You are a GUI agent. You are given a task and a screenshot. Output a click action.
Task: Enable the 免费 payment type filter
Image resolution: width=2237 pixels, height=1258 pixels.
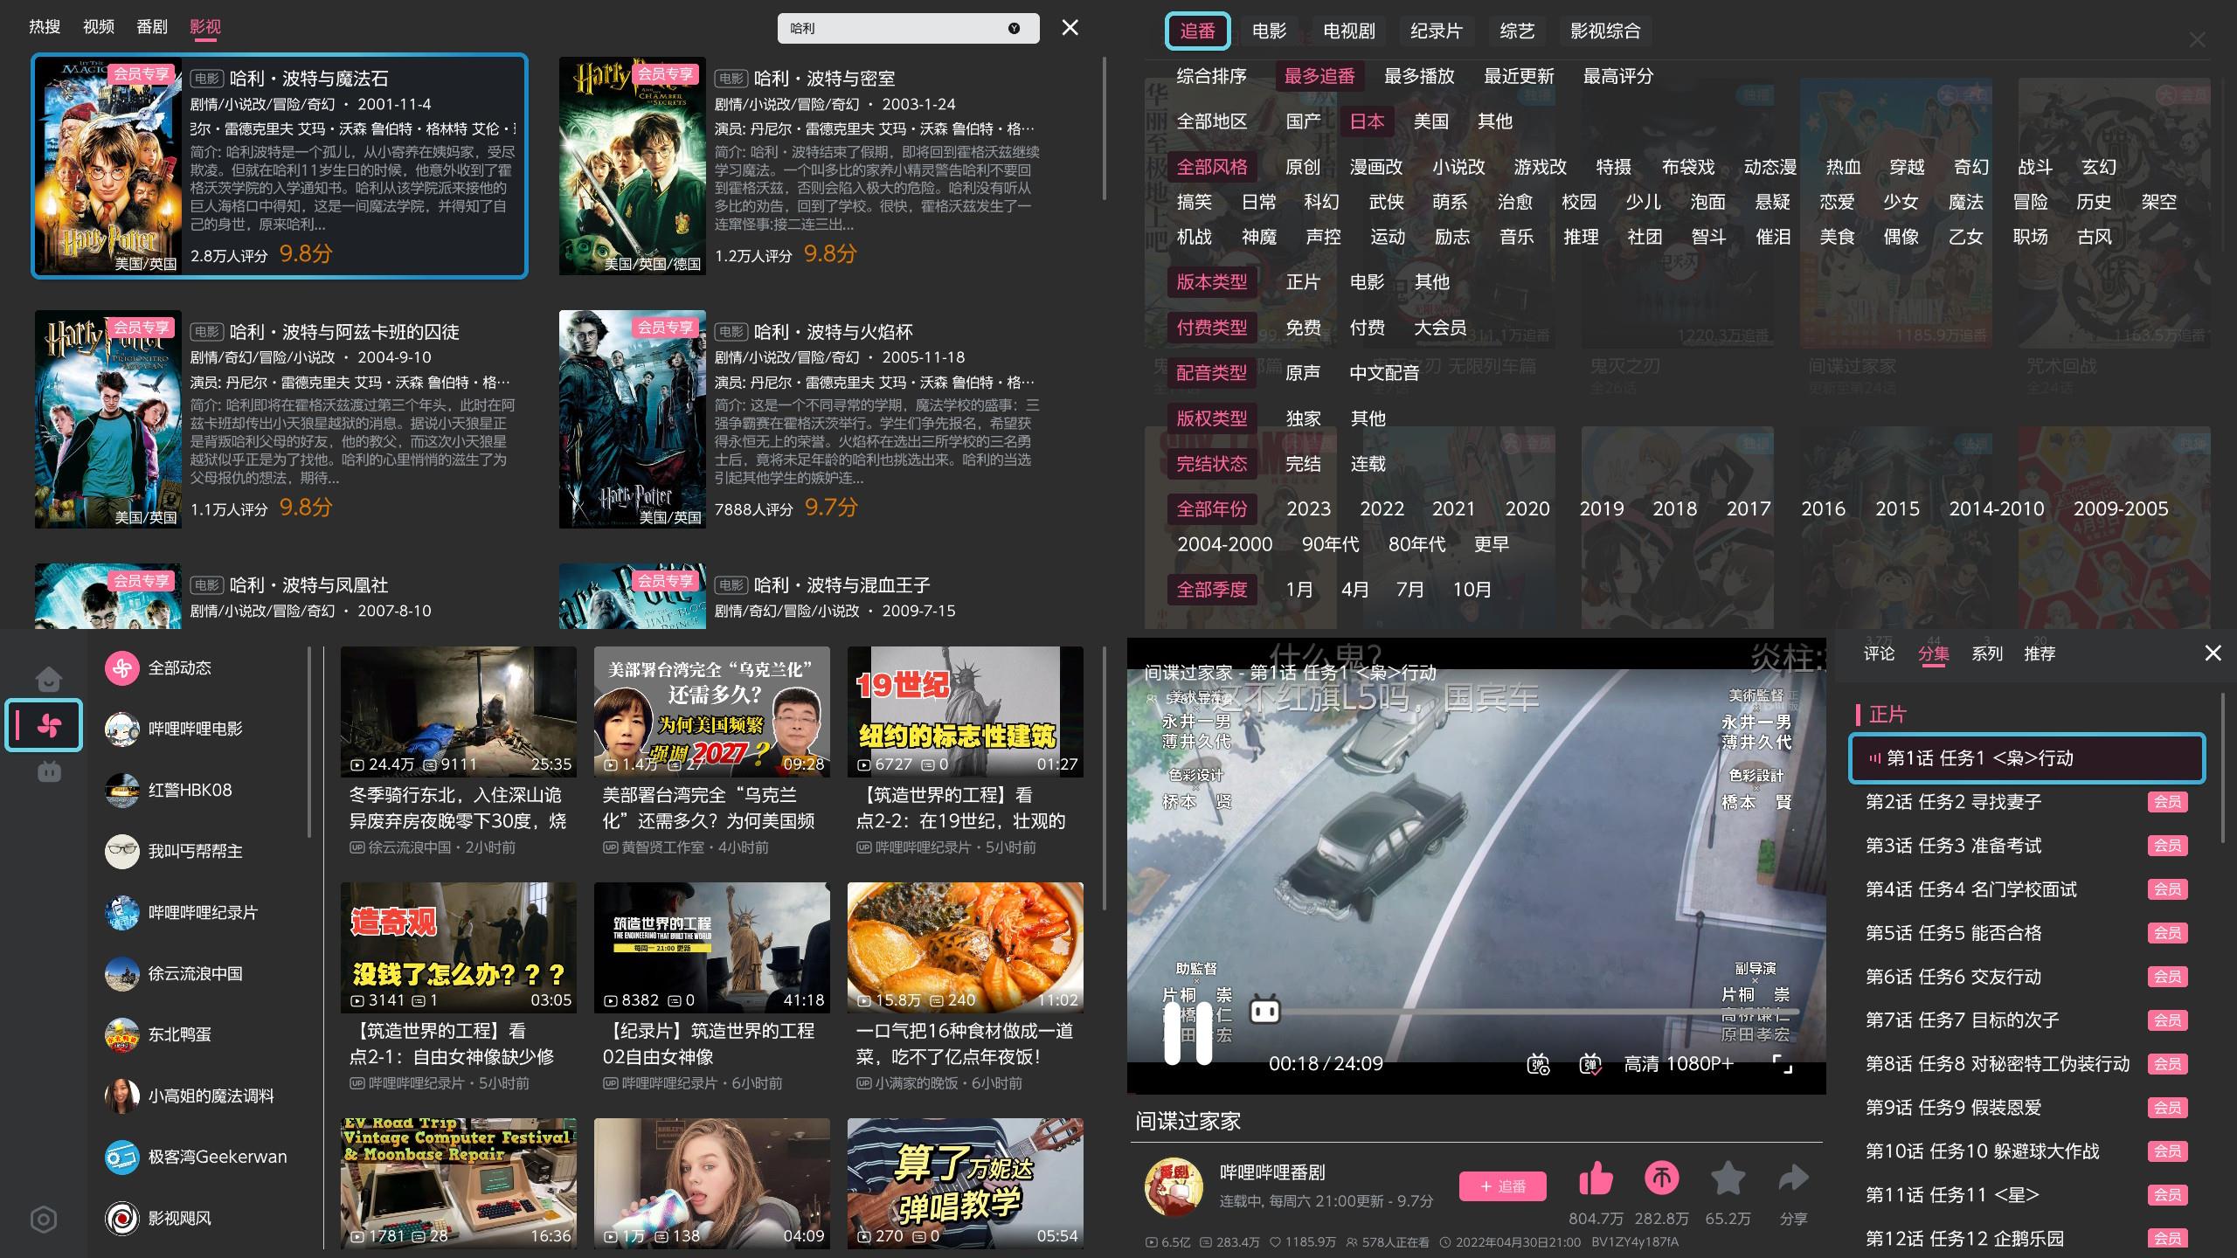[x=1303, y=328]
